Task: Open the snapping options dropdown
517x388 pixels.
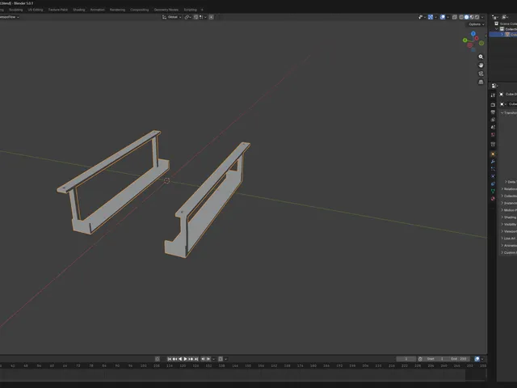Action: point(203,17)
